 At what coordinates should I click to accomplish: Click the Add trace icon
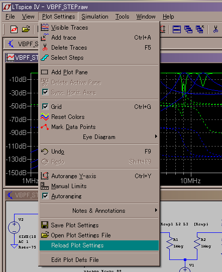[45, 38]
